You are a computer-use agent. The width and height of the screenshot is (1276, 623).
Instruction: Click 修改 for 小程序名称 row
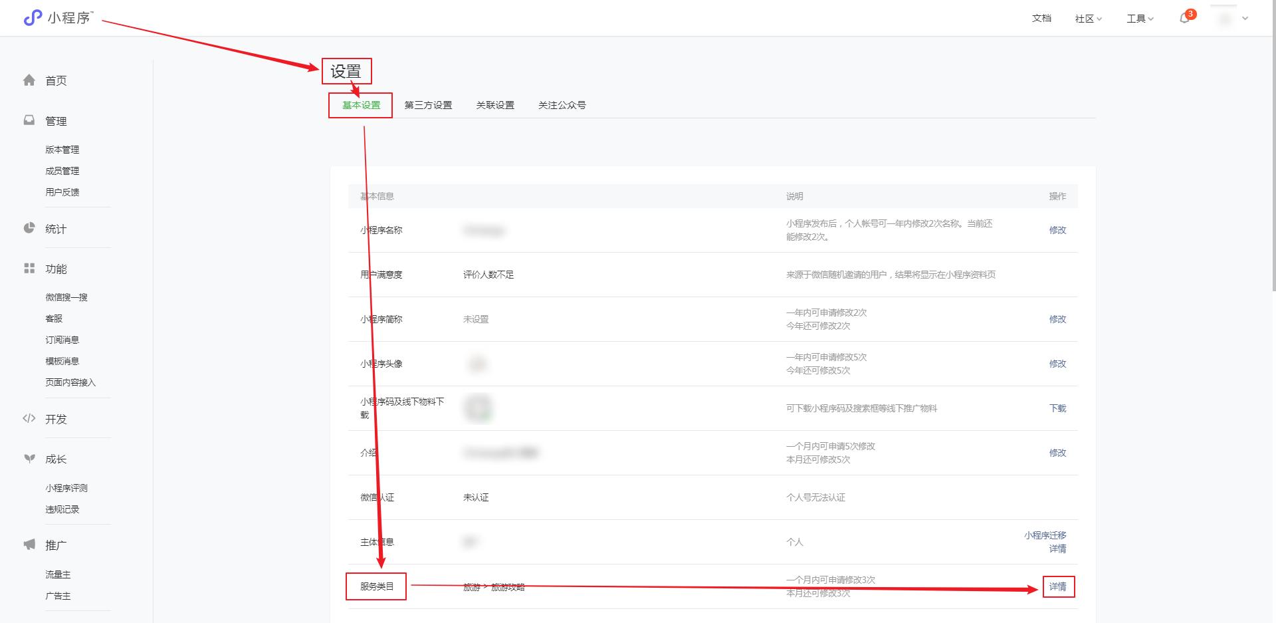point(1057,230)
